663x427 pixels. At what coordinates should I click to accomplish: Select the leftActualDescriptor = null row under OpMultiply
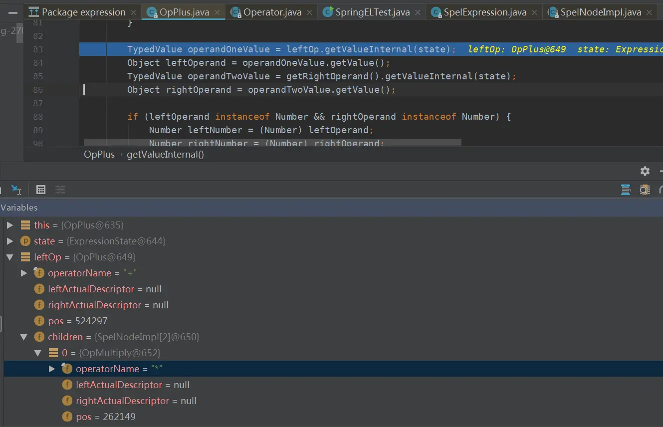(x=333, y=385)
